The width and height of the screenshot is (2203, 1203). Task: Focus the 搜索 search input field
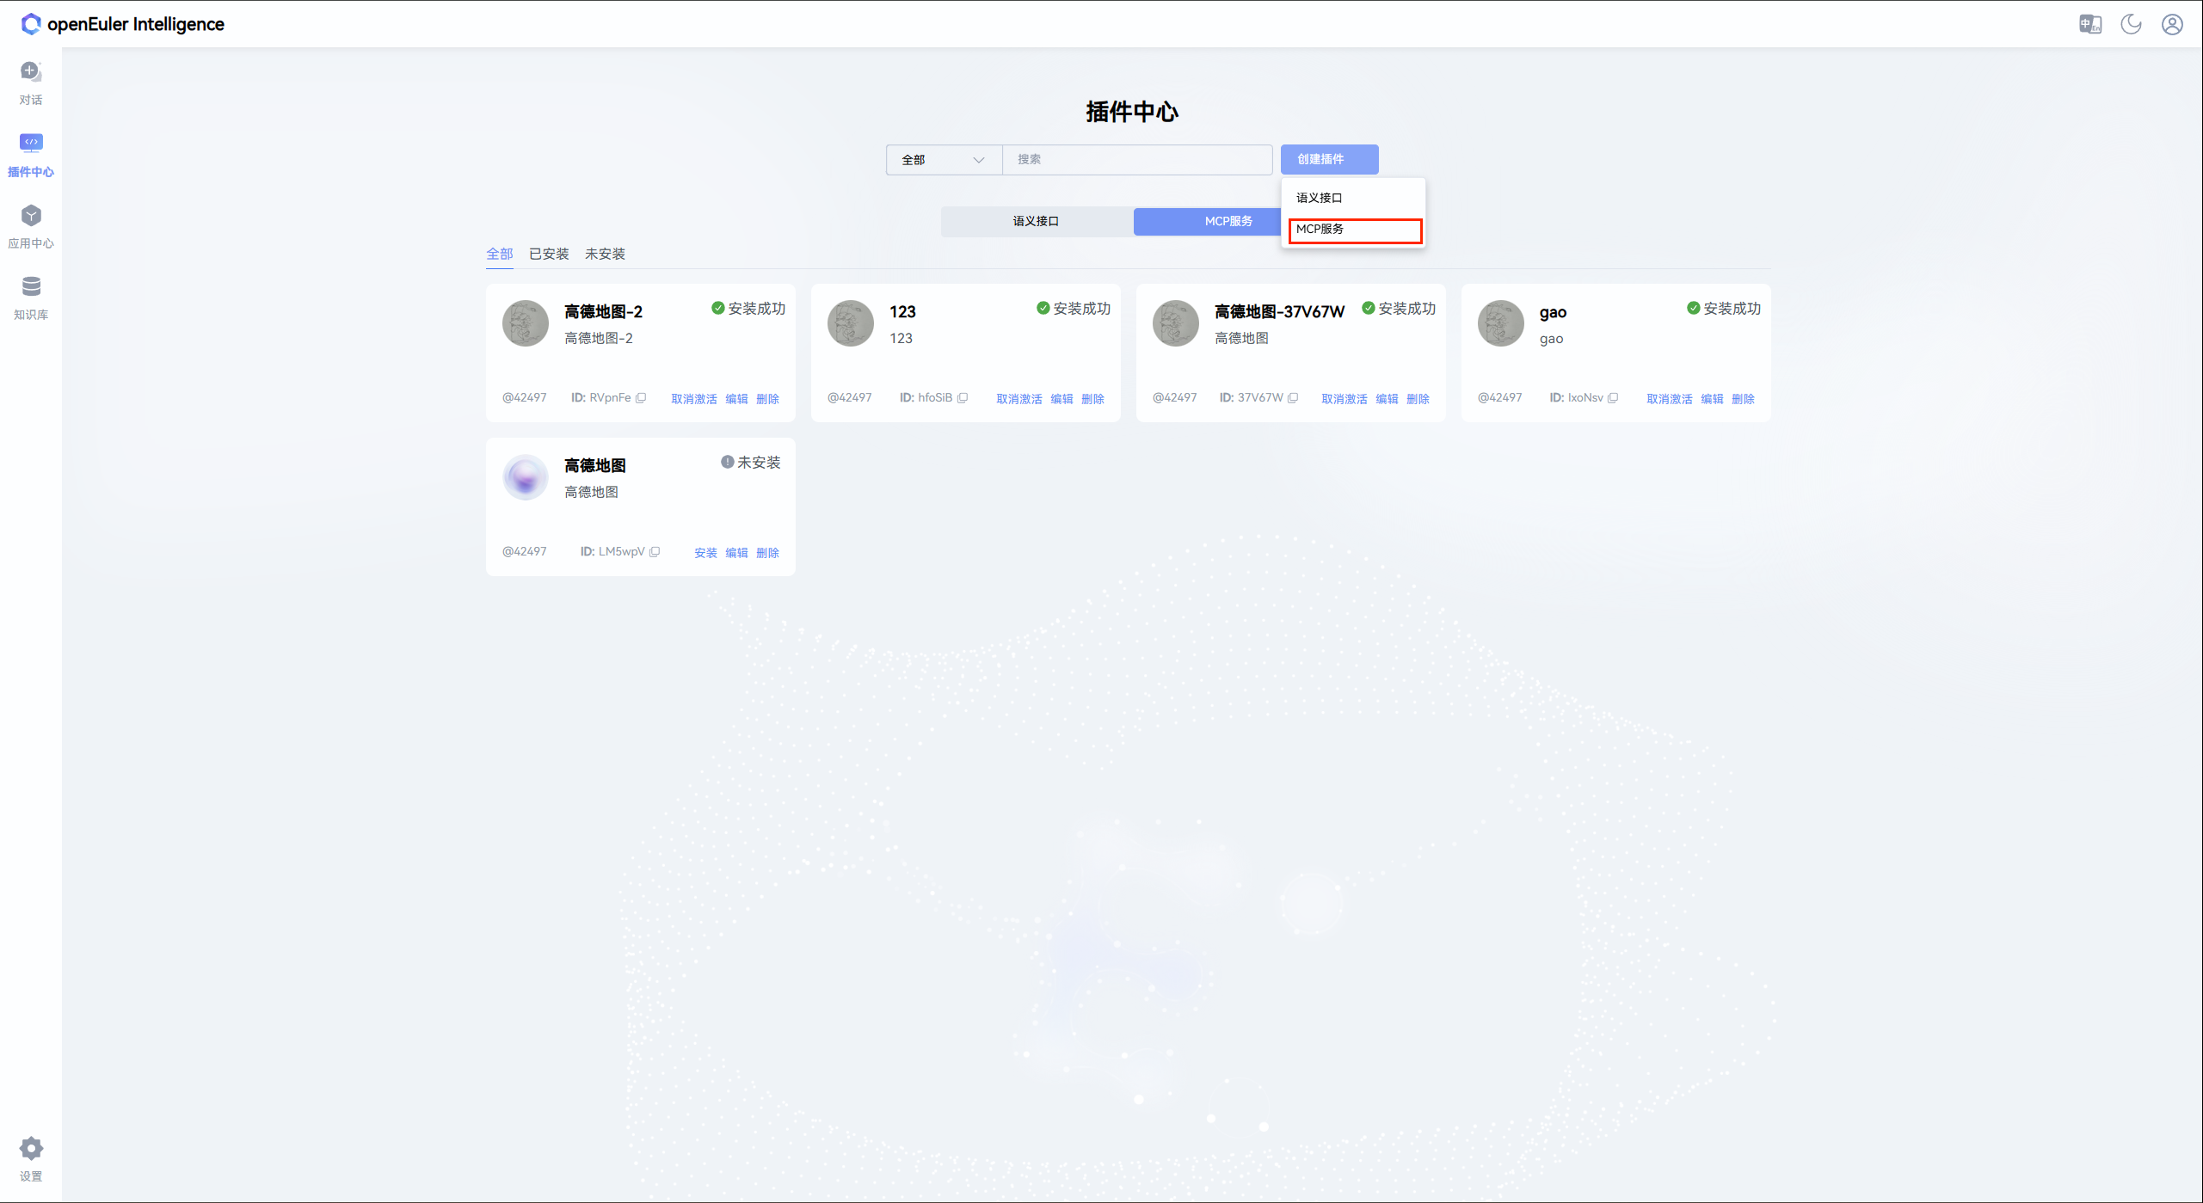coord(1135,160)
